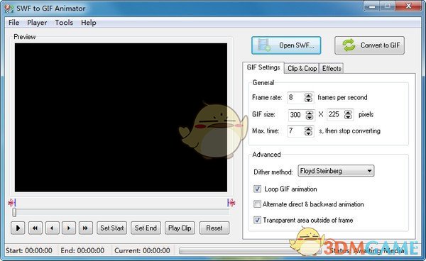This screenshot has height=261, width=426.
Task: Click the Play button icon
Action: point(18,228)
